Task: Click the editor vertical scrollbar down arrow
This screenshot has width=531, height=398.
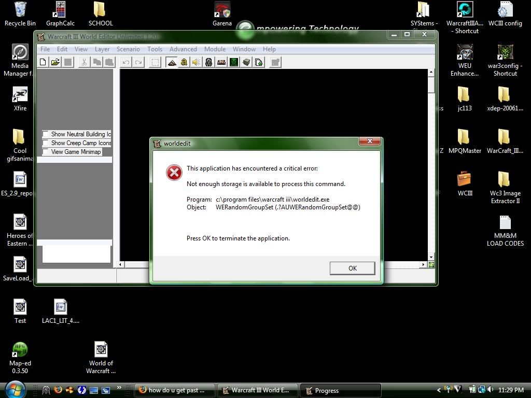Action: pos(431,257)
